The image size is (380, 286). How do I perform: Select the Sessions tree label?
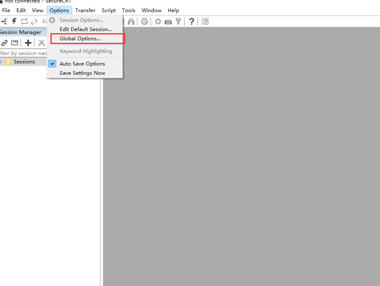coord(24,62)
